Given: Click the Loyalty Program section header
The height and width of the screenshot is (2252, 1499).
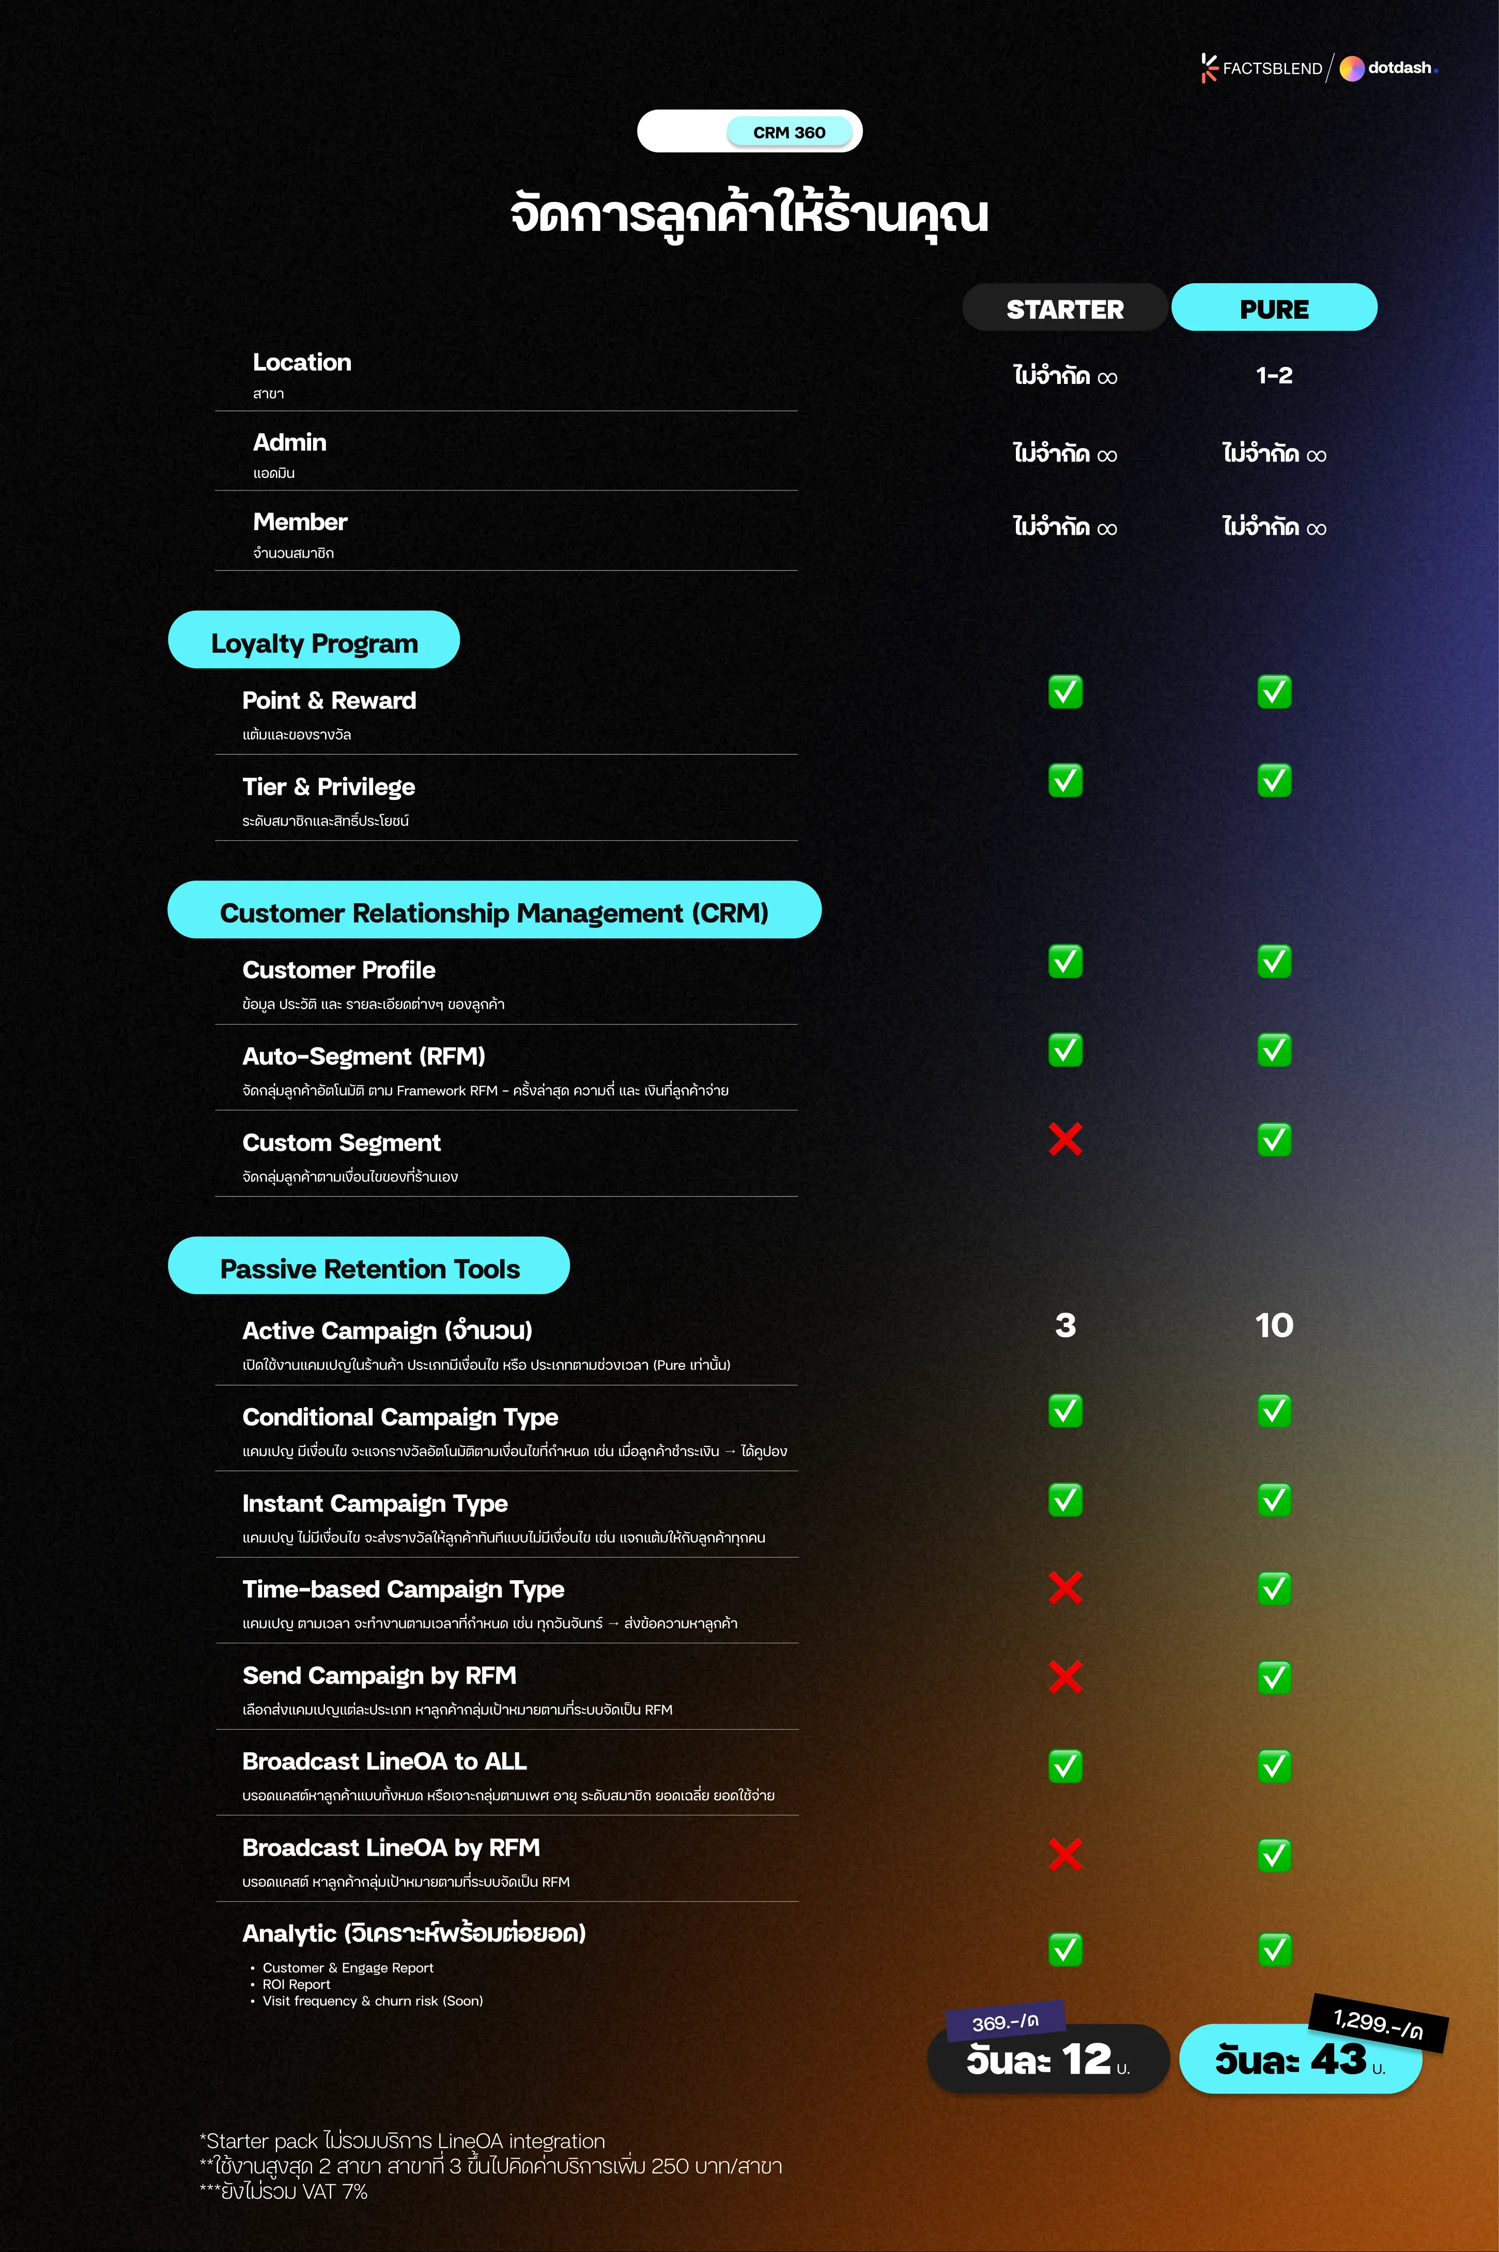Looking at the screenshot, I should point(314,641).
